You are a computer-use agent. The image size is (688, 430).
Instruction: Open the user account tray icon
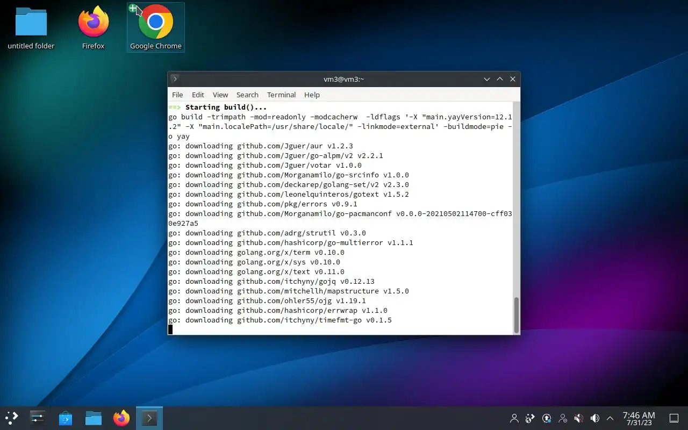pos(514,418)
